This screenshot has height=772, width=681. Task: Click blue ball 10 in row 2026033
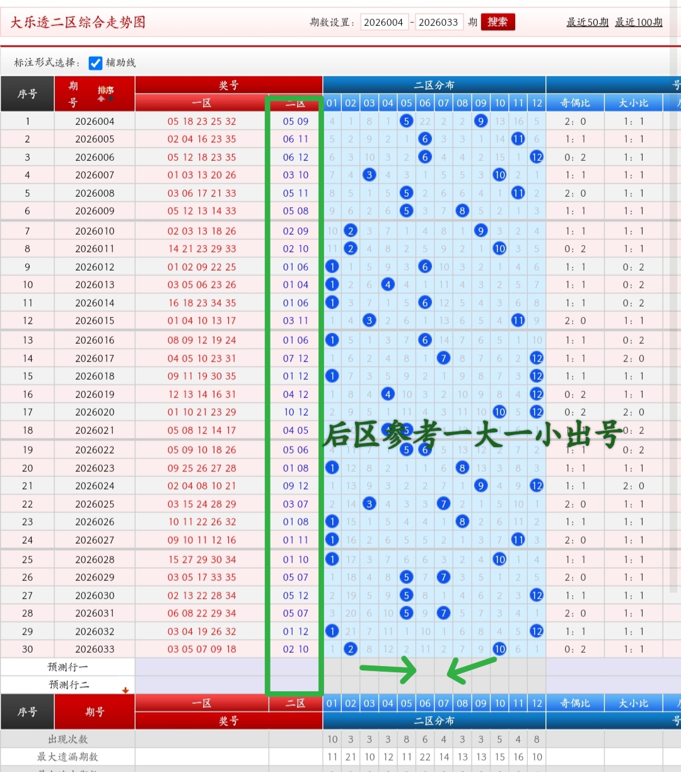(x=499, y=649)
